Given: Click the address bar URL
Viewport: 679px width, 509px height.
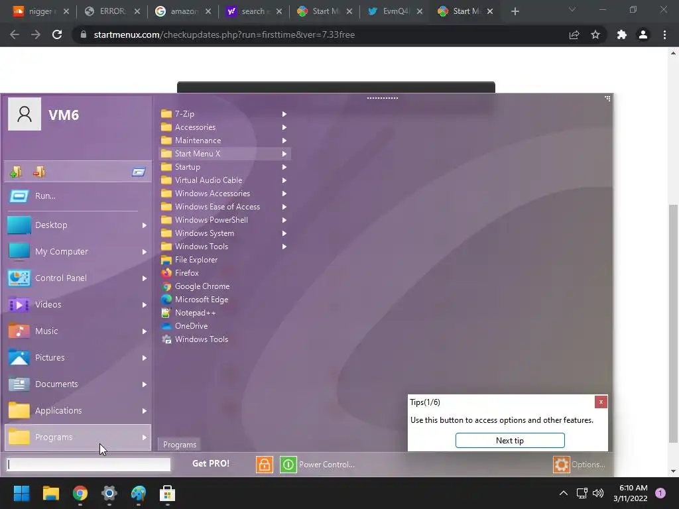Looking at the screenshot, I should 224,34.
